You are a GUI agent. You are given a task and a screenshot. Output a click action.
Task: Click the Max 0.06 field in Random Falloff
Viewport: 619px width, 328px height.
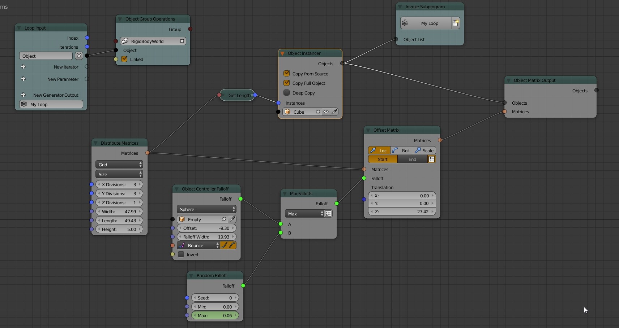coord(215,315)
